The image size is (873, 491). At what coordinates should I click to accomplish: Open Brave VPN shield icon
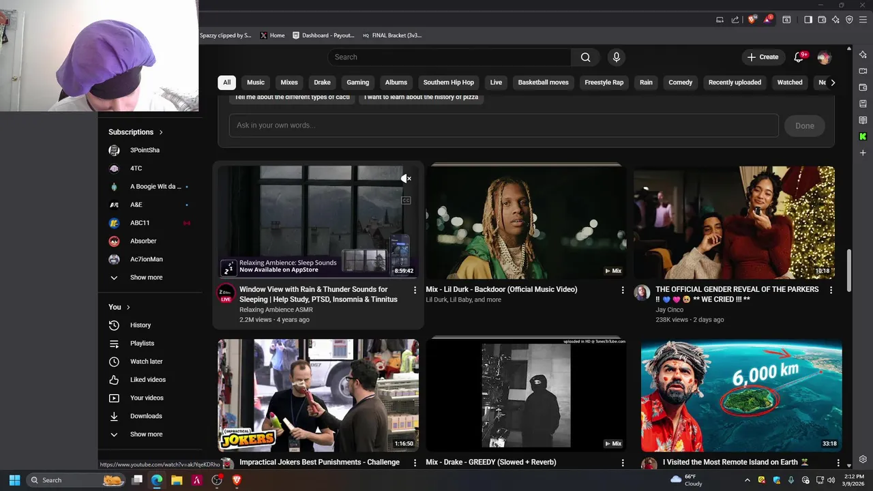click(x=849, y=20)
